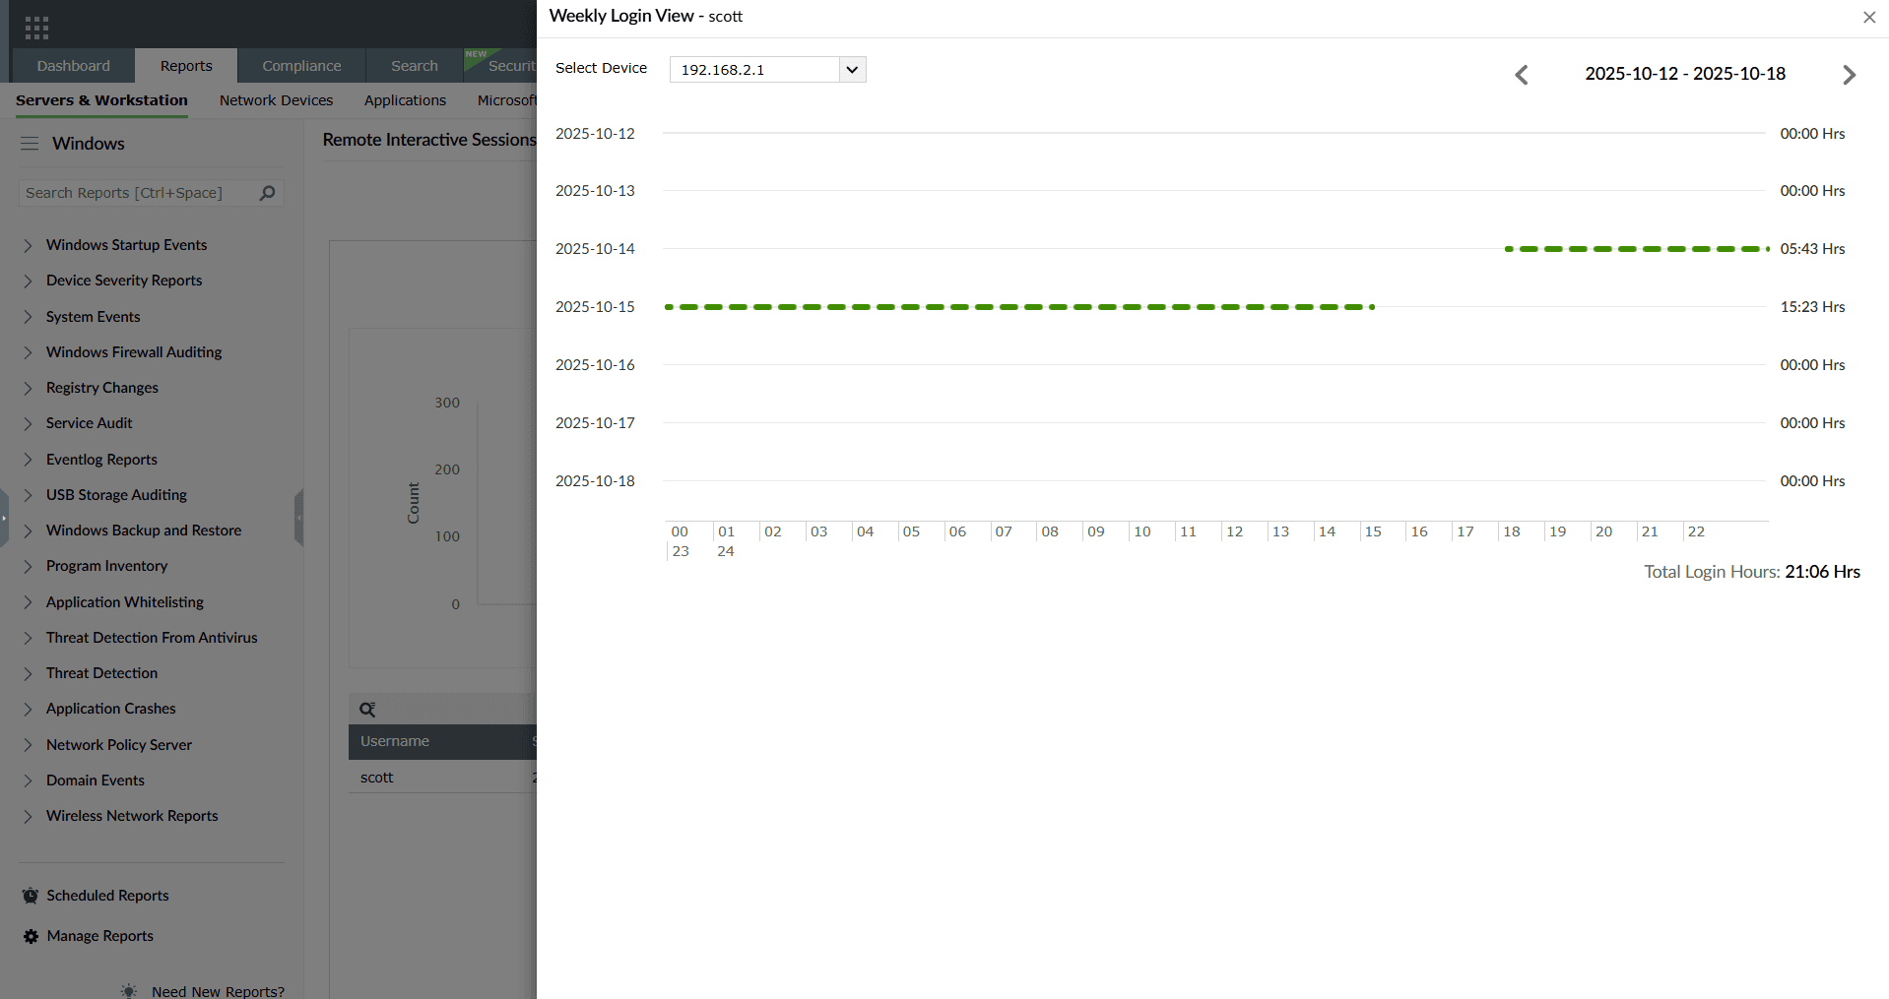1889x999 pixels.
Task: Open Scheduled Reports
Action: tap(107, 896)
